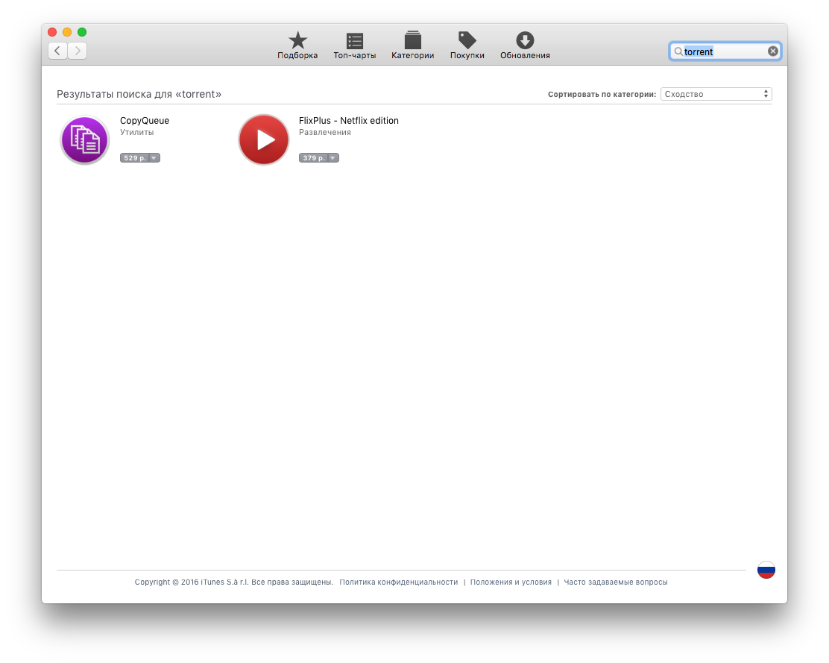Clear the torrent search field text
Image resolution: width=829 pixels, height=663 pixels.
[773, 51]
